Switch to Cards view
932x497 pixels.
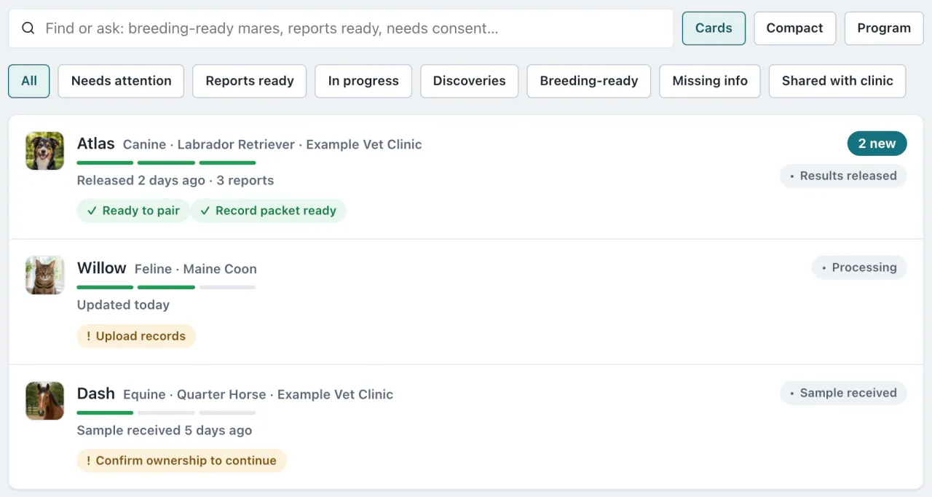pos(714,28)
